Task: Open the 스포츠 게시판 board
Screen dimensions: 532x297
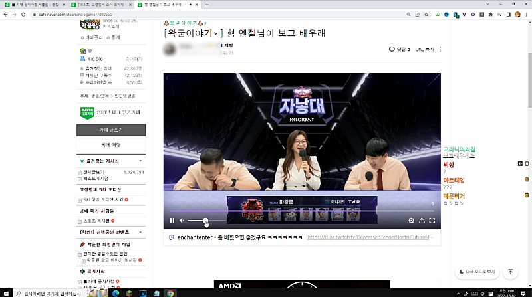Action: point(96,221)
